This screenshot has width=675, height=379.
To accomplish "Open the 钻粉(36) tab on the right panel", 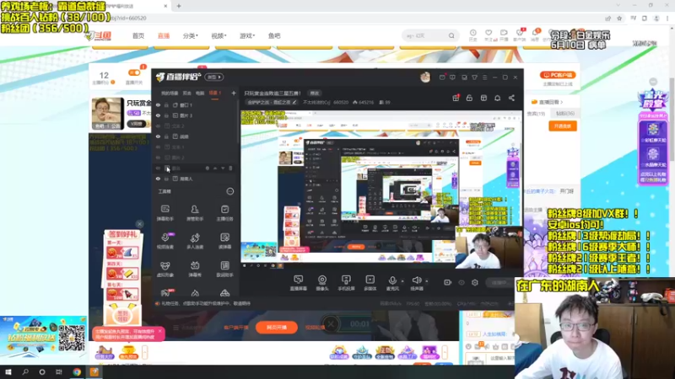I will (x=564, y=114).
